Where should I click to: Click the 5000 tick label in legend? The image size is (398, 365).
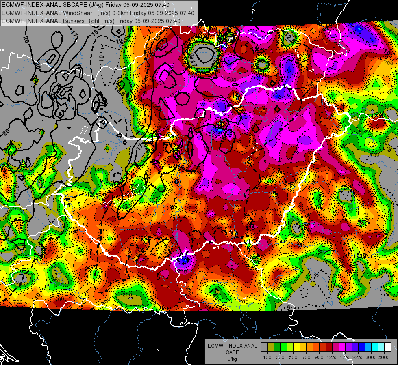coord(384,357)
